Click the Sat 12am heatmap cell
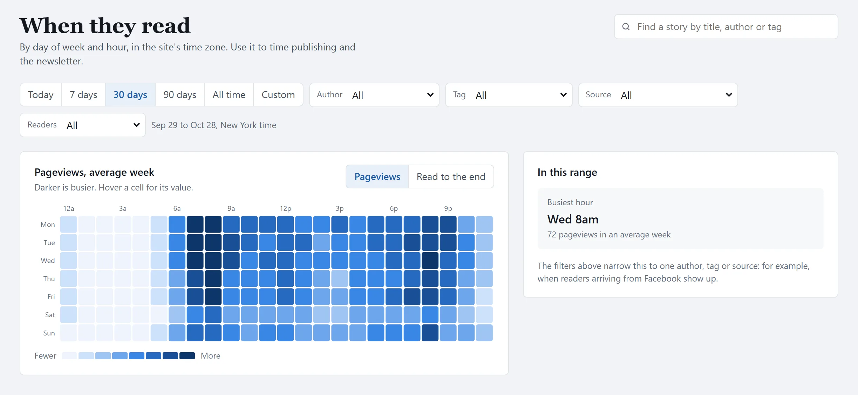Viewport: 858px width, 395px height. (x=69, y=315)
